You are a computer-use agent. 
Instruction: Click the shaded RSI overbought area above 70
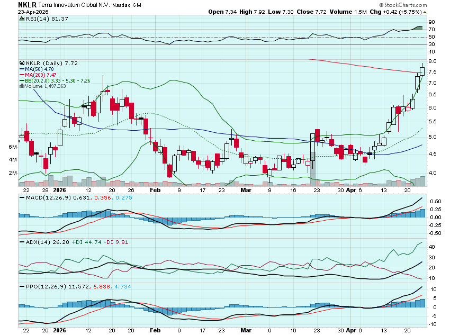[x=418, y=28]
